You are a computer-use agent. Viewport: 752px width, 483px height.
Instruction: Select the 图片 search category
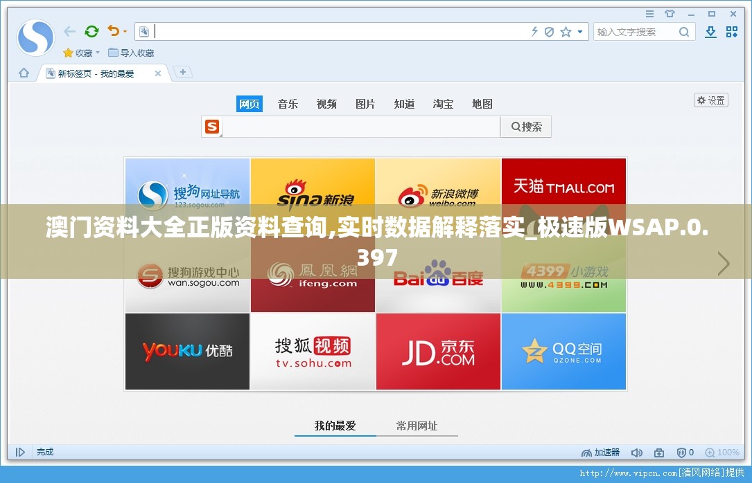(x=365, y=104)
